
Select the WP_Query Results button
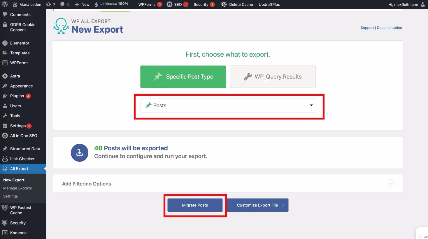pos(273,77)
